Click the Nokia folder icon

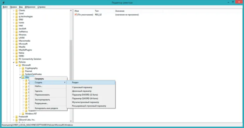[x=17, y=53]
